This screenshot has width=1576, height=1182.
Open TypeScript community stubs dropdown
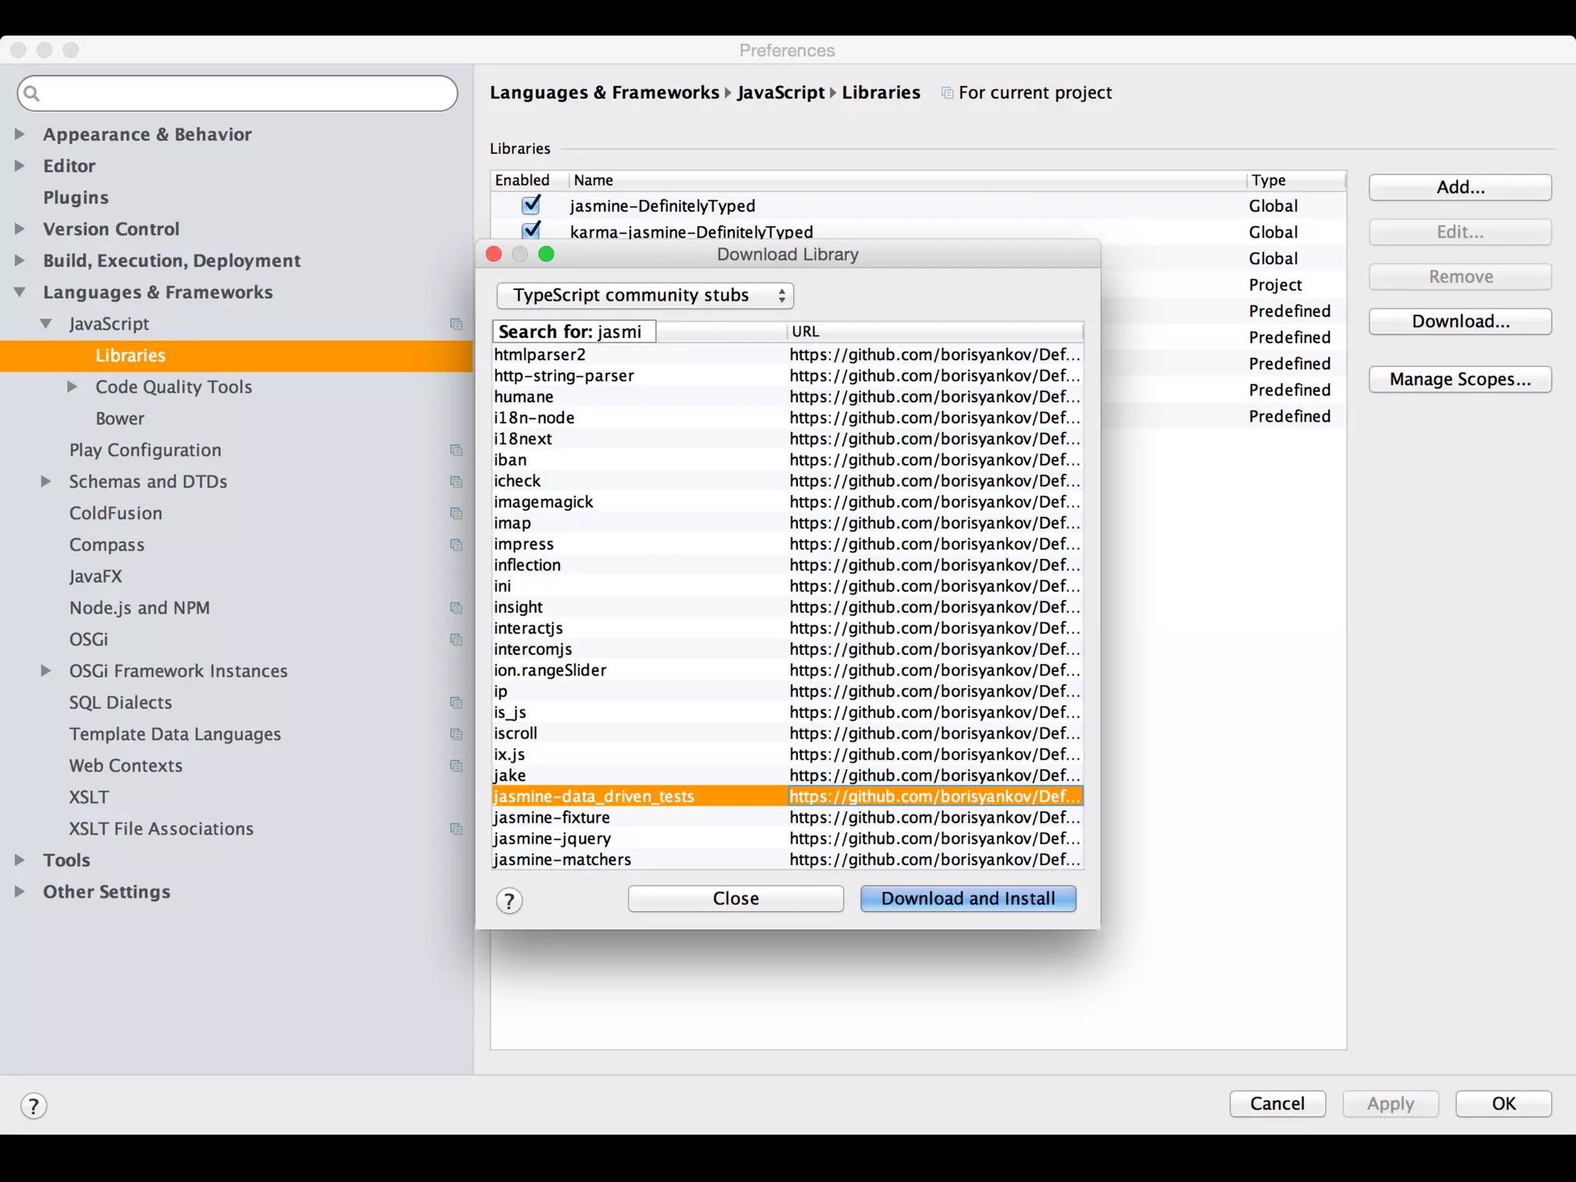coord(645,295)
